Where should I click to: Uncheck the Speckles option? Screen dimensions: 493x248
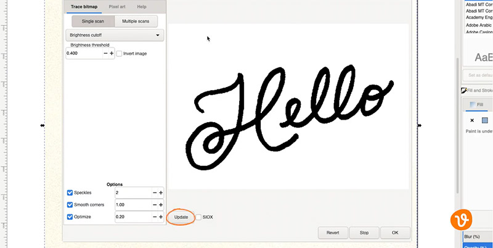click(70, 192)
